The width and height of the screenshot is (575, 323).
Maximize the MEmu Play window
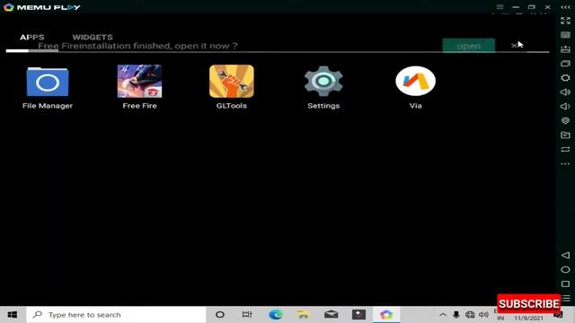pyautogui.click(x=531, y=7)
